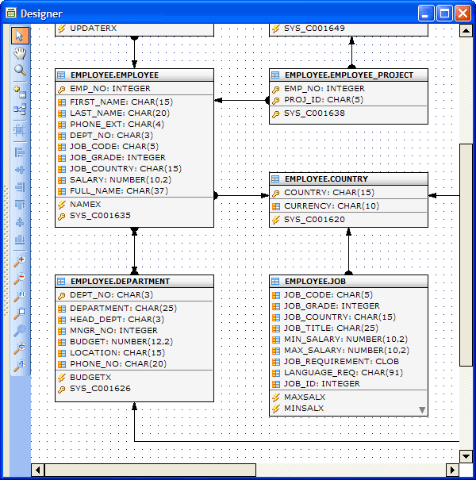Viewport: 476px width, 480px height.
Task: Click the greyed-out magnifier icon
Action: (20, 331)
